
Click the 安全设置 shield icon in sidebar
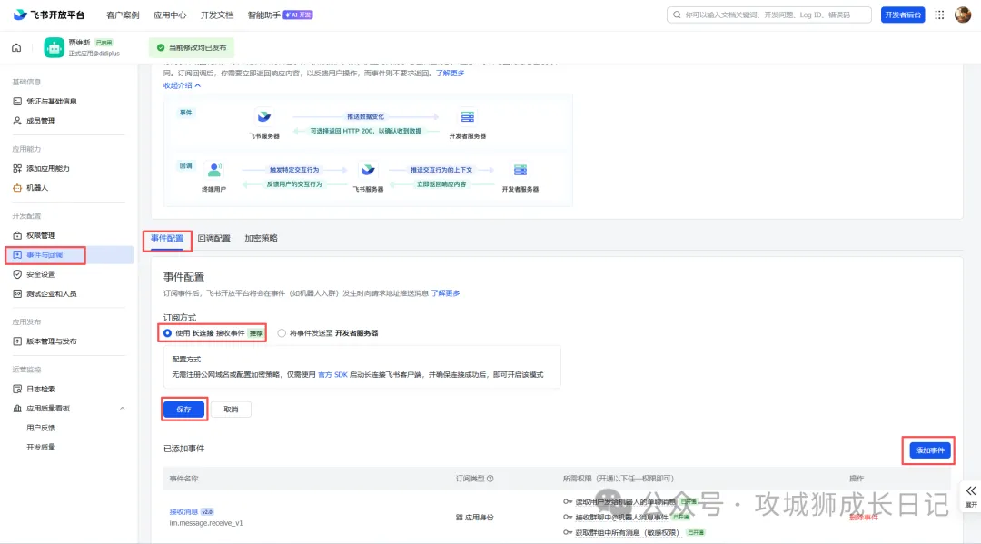(17, 274)
